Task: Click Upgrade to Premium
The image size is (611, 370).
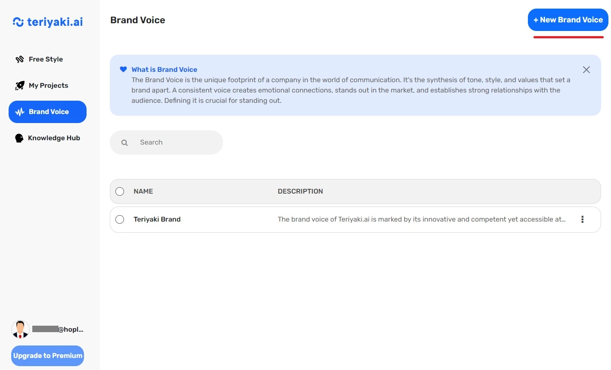Action: (x=47, y=356)
